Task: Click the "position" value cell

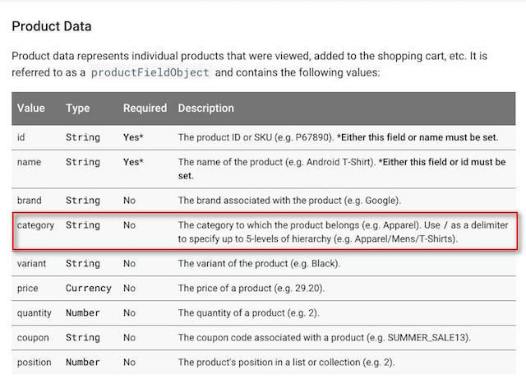Action: (35, 362)
